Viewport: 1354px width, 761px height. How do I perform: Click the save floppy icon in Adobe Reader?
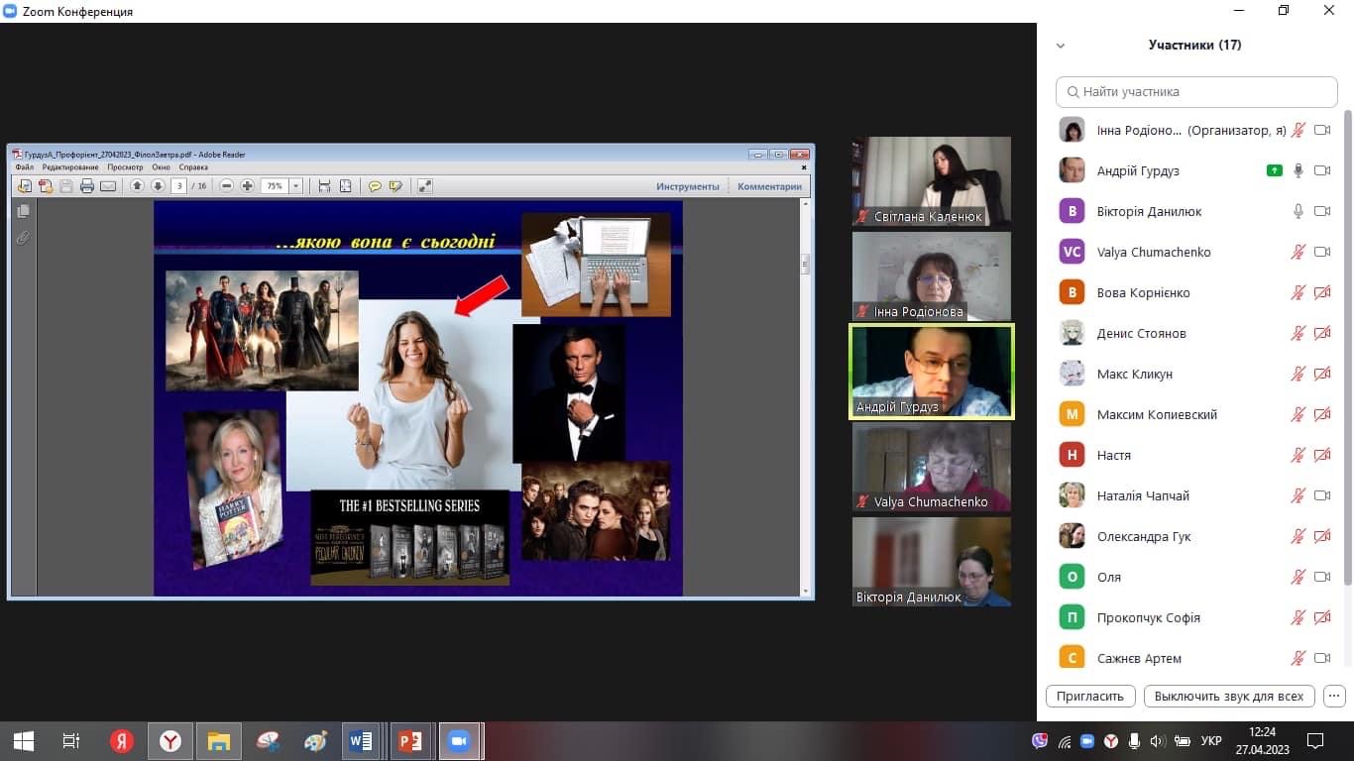pos(65,186)
